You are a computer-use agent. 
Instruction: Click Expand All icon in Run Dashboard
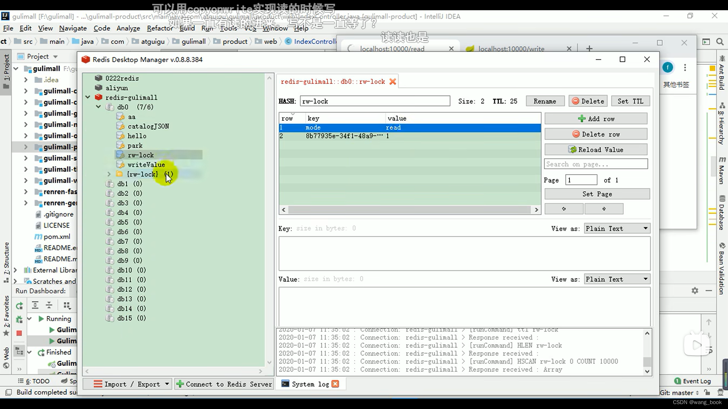35,305
